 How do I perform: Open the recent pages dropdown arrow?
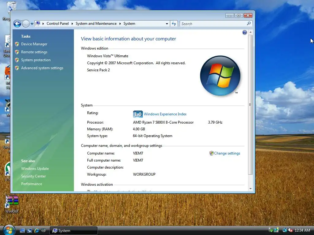click(32, 24)
